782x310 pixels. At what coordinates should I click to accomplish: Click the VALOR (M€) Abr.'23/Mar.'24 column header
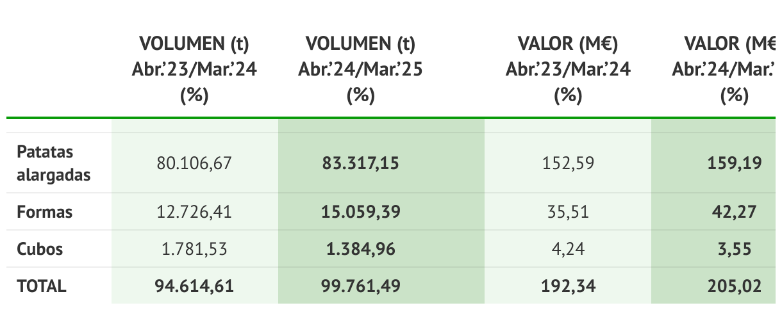click(x=568, y=70)
